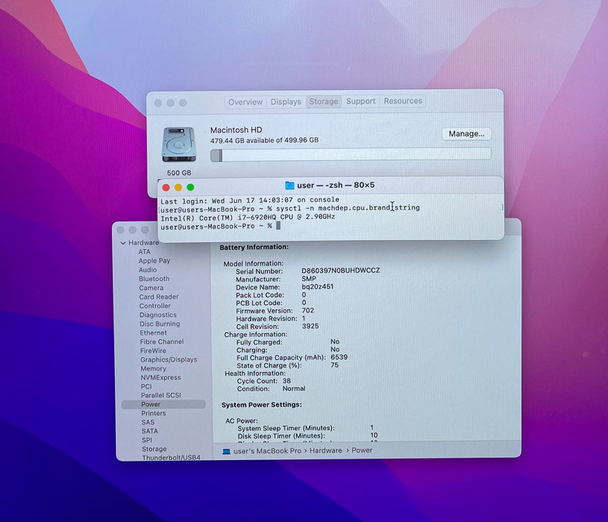Click the Cycle Count value 38

[x=286, y=380]
